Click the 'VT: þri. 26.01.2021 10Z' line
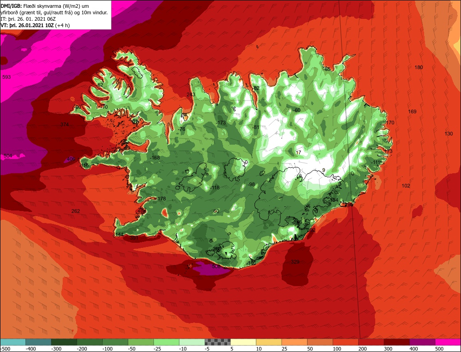 27,25
